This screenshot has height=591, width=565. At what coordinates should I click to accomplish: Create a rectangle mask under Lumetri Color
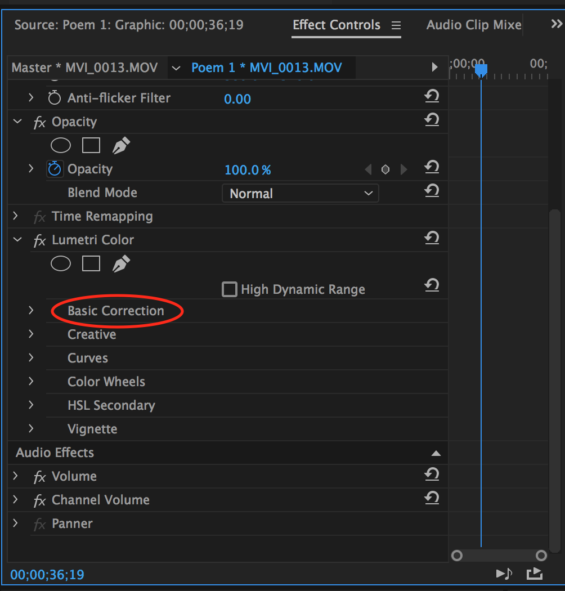(91, 263)
